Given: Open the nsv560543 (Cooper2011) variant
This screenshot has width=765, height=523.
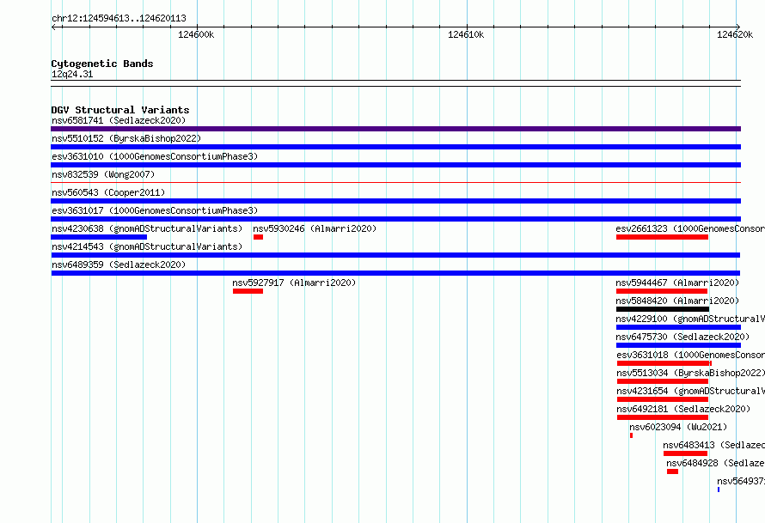Looking at the screenshot, I should pyautogui.click(x=108, y=192).
